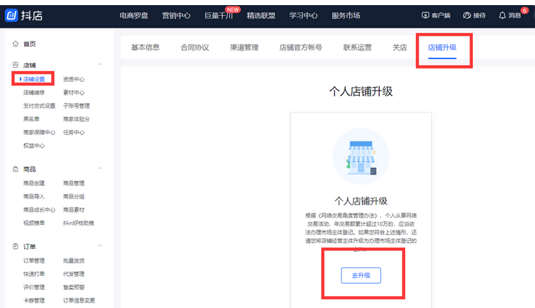The image size is (535, 308).
Task: Open 学习中心 in top navigation
Action: (304, 15)
